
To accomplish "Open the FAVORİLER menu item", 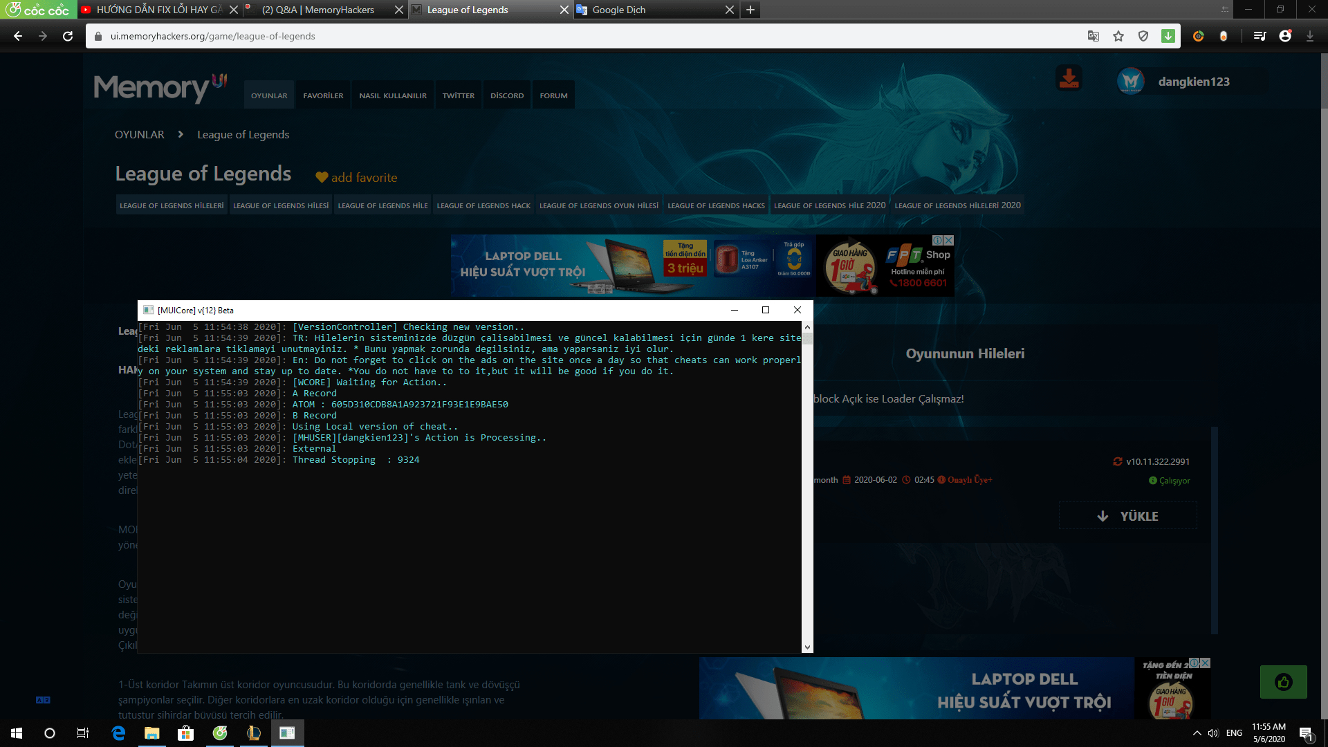I will point(323,95).
